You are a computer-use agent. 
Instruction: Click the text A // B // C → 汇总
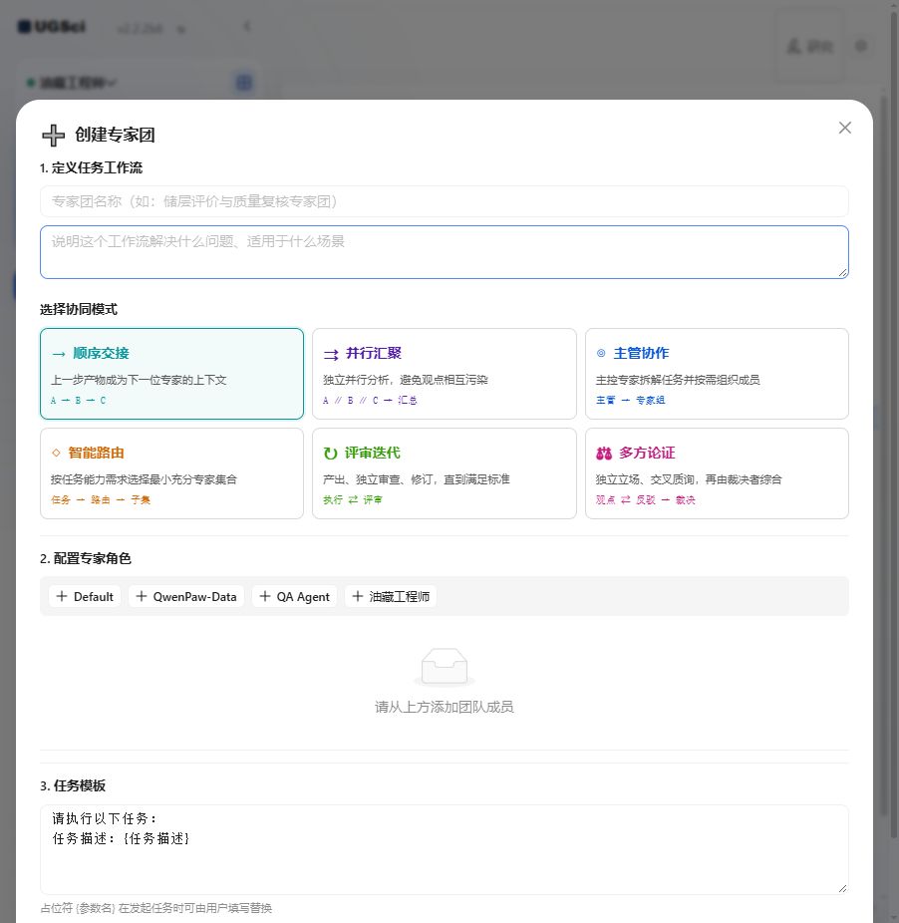370,401
